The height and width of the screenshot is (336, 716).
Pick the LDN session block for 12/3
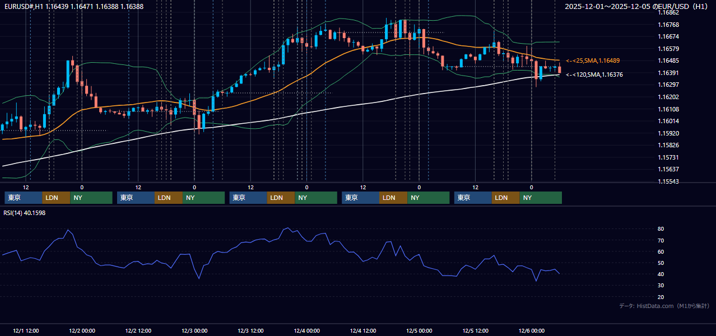point(281,198)
